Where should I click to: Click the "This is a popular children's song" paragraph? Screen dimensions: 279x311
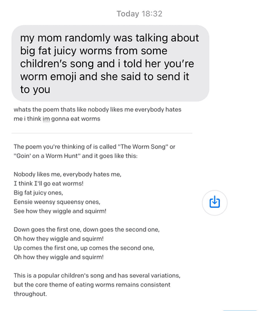tap(97, 285)
